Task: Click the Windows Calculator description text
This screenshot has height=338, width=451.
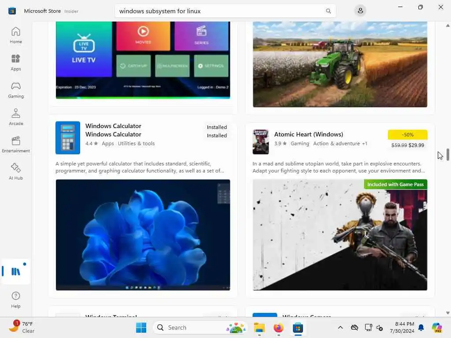Action: 140,167
